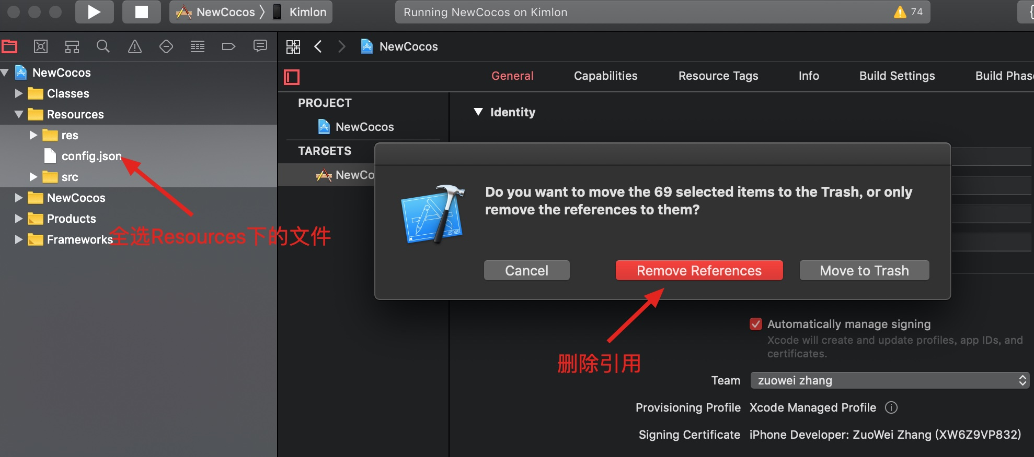Image resolution: width=1034 pixels, height=457 pixels.
Task: Select the NewCocos target under TARGETS
Action: (x=326, y=175)
